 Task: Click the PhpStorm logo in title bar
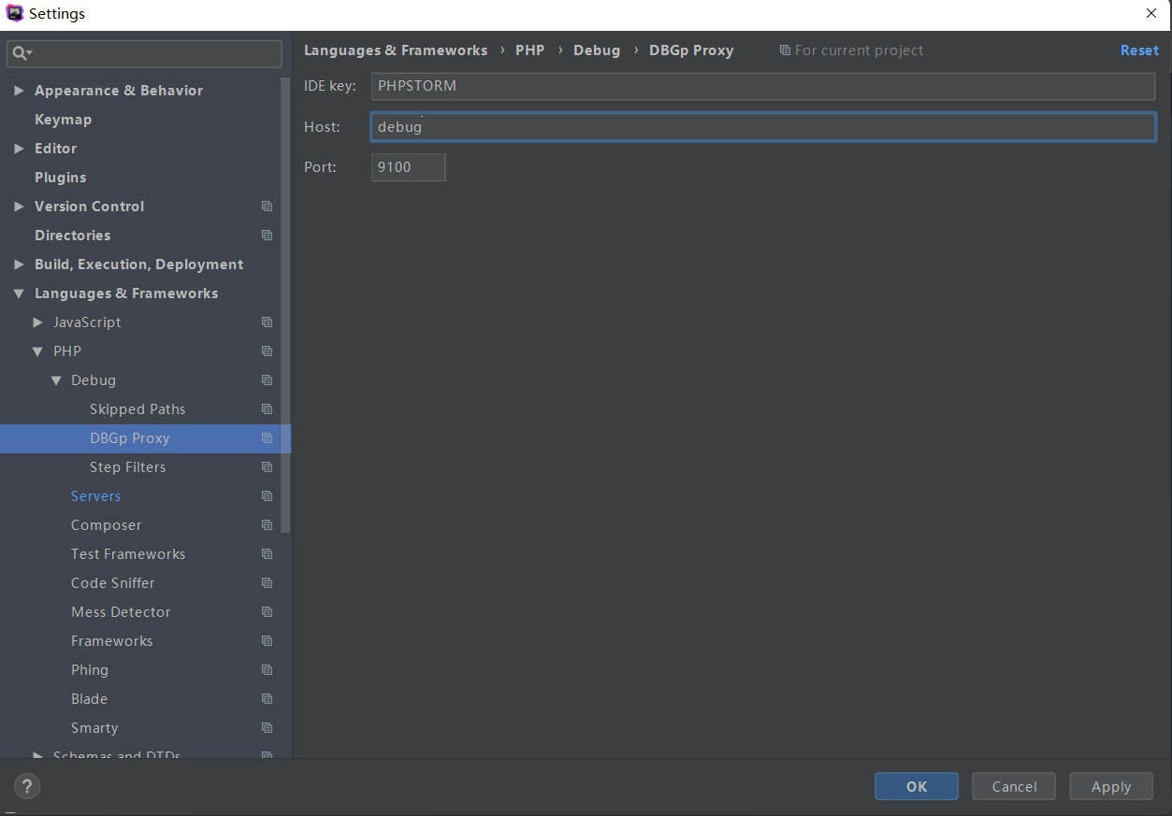(x=15, y=13)
